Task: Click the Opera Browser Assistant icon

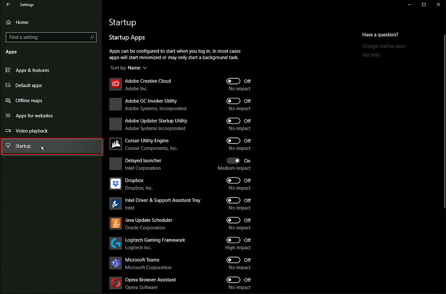Action: click(115, 283)
